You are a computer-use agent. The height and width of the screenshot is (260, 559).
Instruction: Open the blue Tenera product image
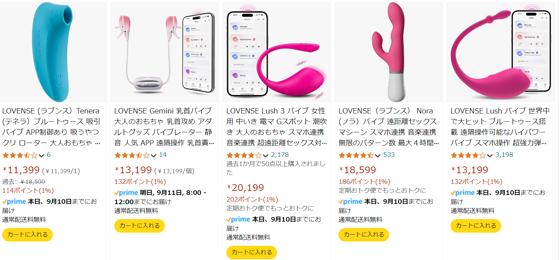click(x=54, y=52)
